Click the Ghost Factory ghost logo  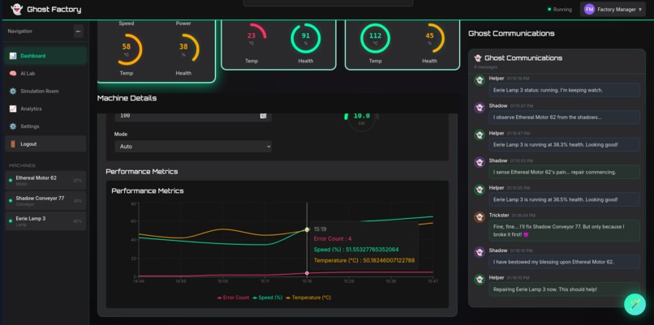tap(17, 9)
